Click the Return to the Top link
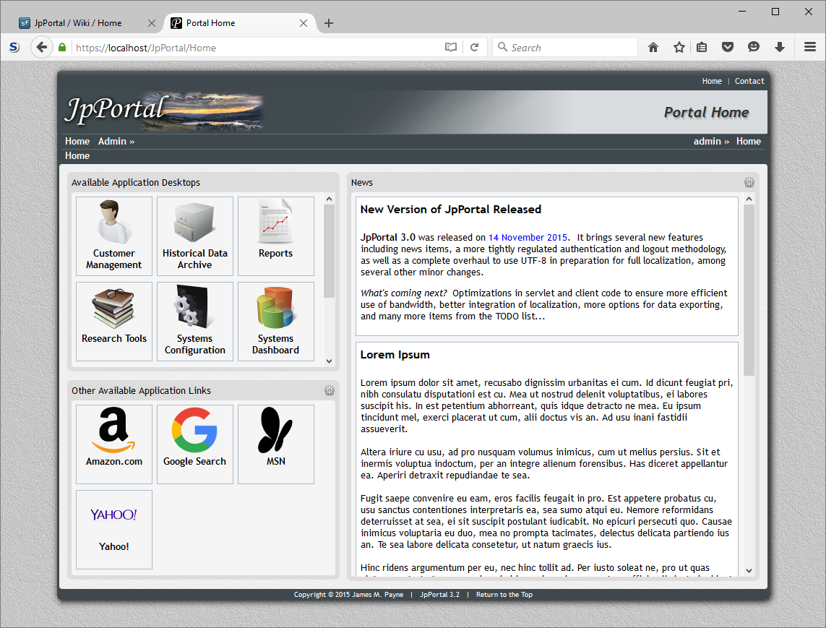 click(x=504, y=594)
